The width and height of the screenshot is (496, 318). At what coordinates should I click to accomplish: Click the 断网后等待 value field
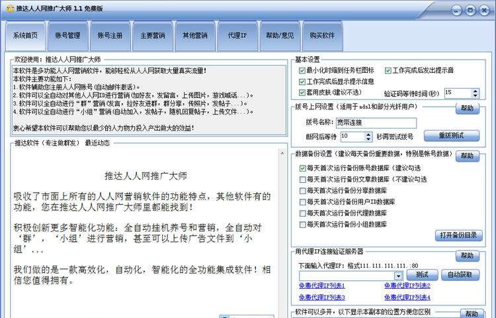click(352, 137)
